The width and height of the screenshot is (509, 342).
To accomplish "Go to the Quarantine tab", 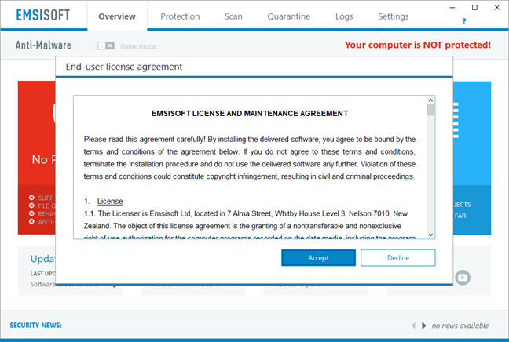I will [288, 16].
